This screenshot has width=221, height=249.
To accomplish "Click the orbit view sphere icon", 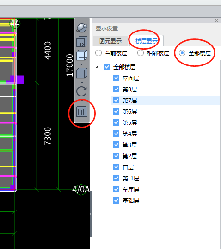I will 82,28.
